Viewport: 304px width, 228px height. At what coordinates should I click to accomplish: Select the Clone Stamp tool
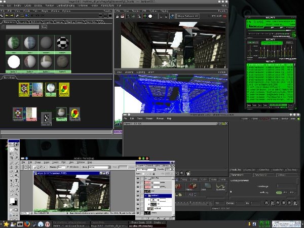(12, 167)
